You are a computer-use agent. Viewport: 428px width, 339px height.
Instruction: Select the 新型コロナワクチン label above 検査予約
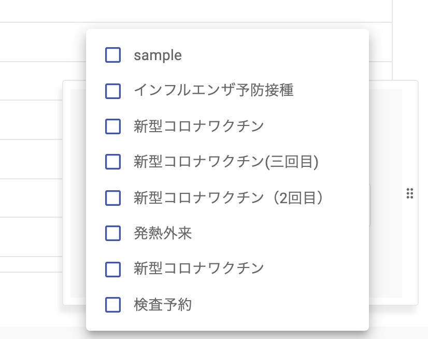(x=199, y=269)
